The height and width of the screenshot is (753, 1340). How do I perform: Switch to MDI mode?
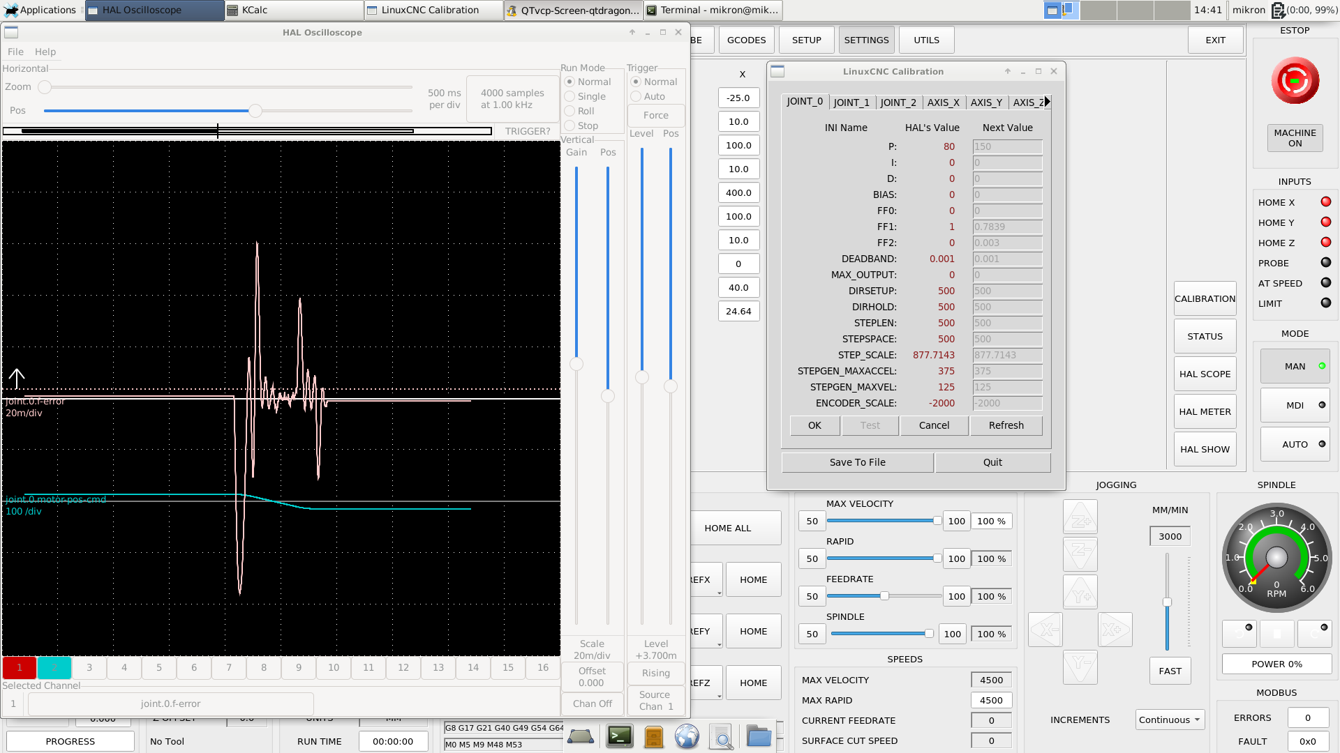pyautogui.click(x=1295, y=405)
